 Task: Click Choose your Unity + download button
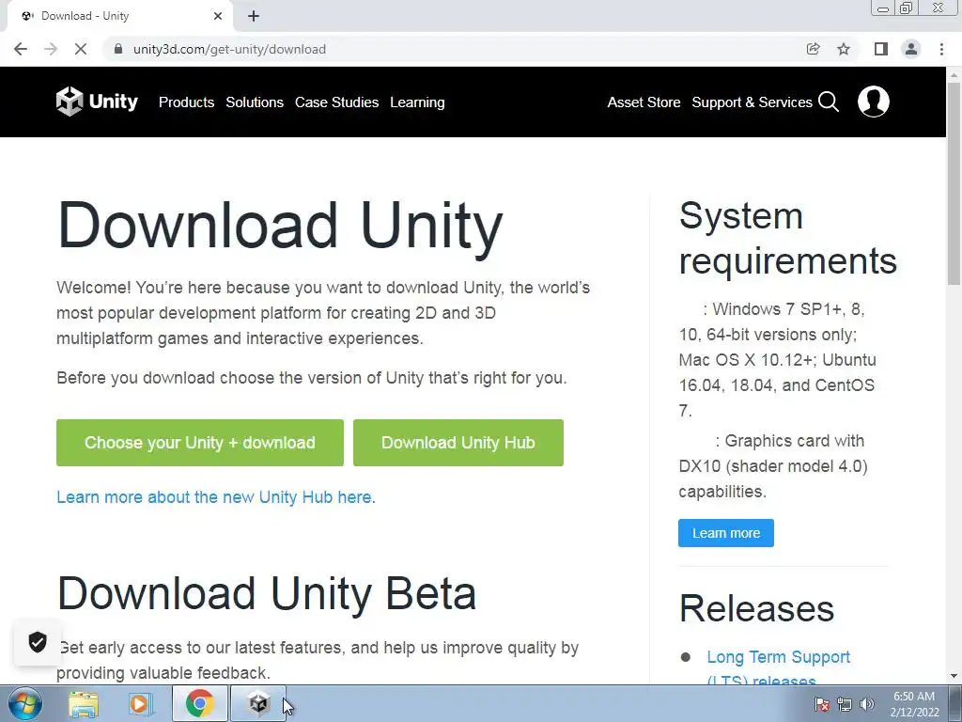[200, 443]
